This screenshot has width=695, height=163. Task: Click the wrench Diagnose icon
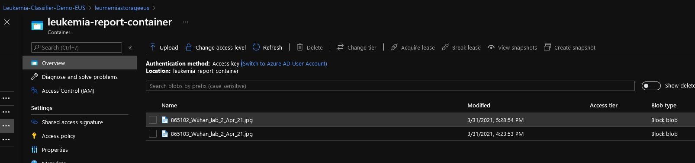coord(34,77)
